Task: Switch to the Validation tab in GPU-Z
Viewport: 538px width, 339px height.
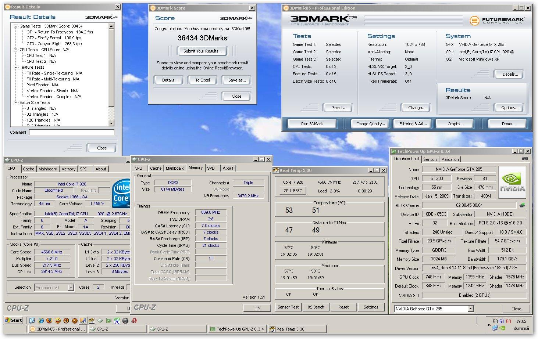Action: pos(450,159)
